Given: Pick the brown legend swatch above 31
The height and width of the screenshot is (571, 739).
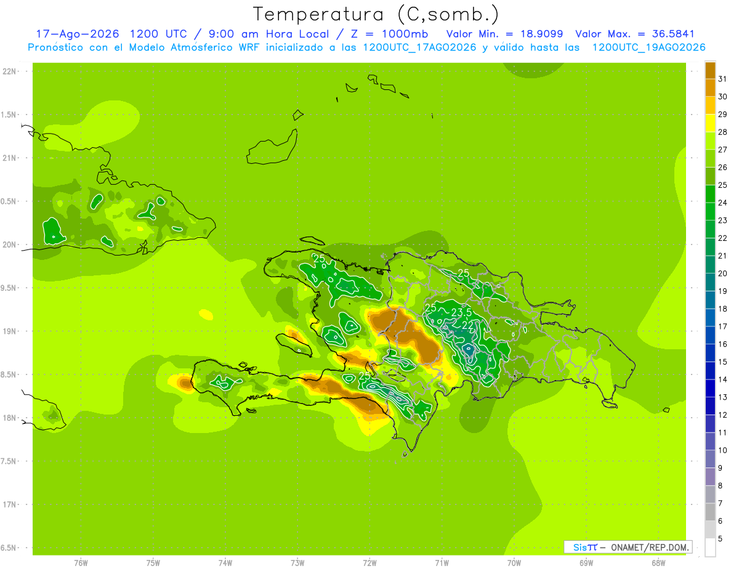Looking at the screenshot, I should tap(710, 70).
